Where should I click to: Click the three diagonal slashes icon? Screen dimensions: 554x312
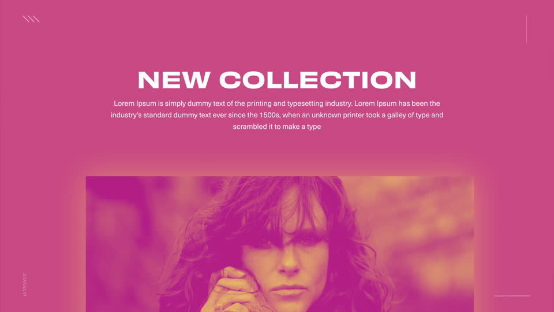coord(31,19)
